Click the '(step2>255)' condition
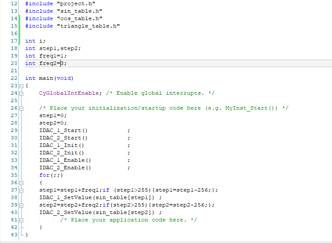 point(128,205)
